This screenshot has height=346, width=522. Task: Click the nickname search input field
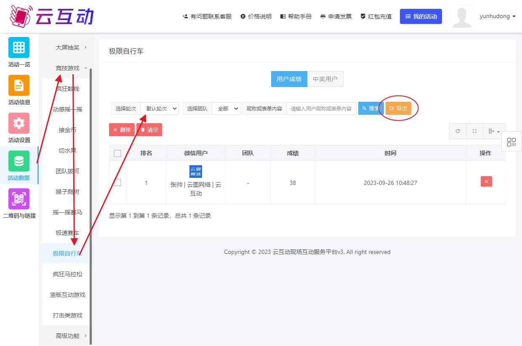321,108
